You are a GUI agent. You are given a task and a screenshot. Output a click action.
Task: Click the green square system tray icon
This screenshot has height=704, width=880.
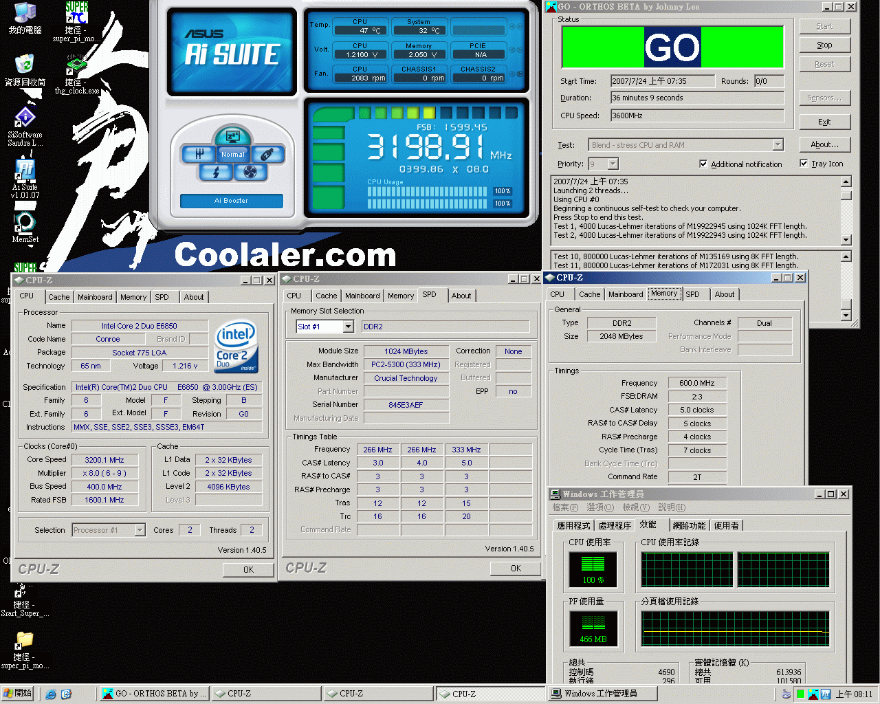point(800,694)
